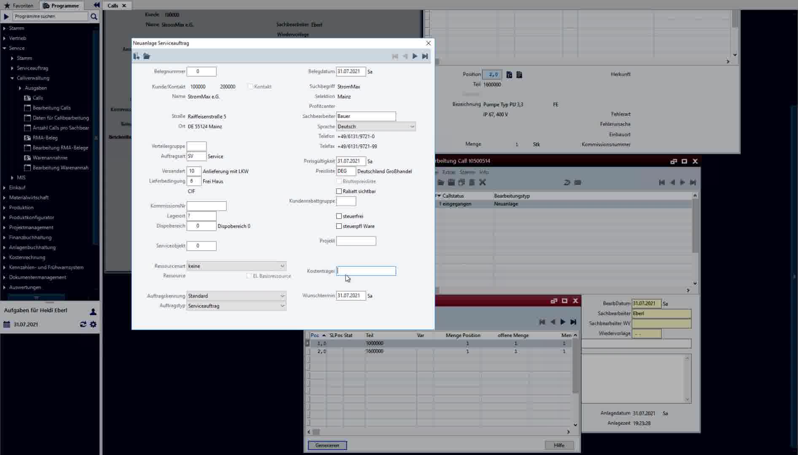This screenshot has height=455, width=798.
Task: Go to next record in Bearbeitung Call window
Action: pos(682,182)
